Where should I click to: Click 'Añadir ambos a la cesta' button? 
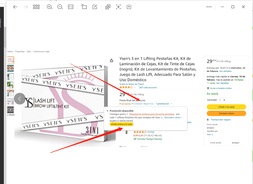point(121,124)
